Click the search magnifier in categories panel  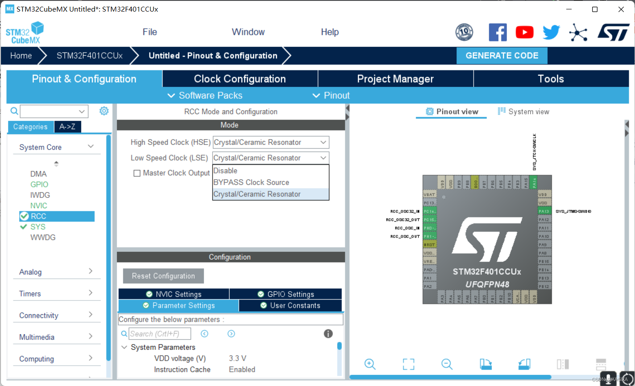(14, 111)
